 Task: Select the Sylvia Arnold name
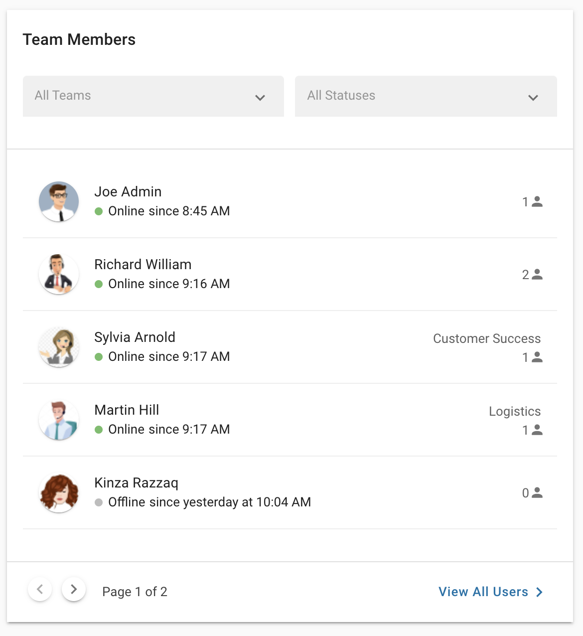pyautogui.click(x=135, y=337)
